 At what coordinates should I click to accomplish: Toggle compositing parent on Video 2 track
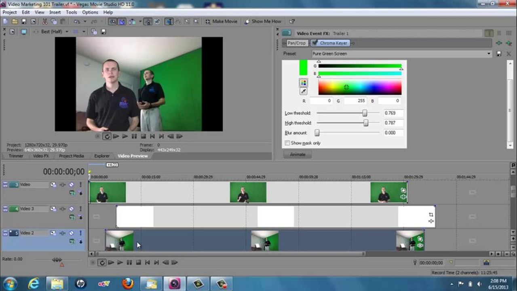point(80,241)
